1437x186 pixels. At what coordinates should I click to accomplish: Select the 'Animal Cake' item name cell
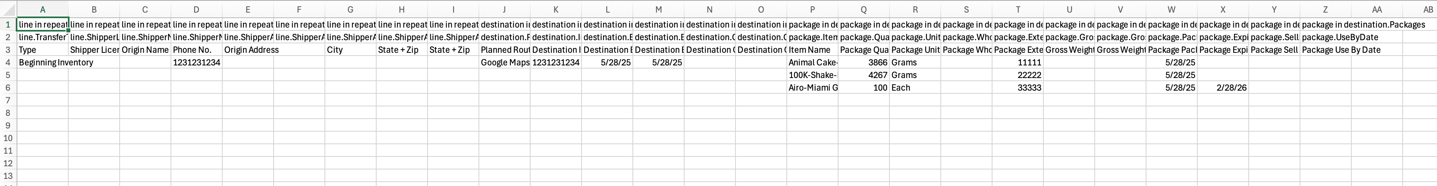pyautogui.click(x=812, y=62)
